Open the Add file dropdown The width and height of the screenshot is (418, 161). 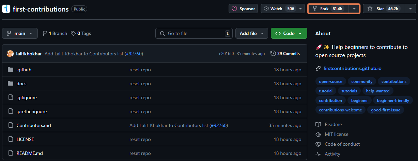(x=252, y=33)
